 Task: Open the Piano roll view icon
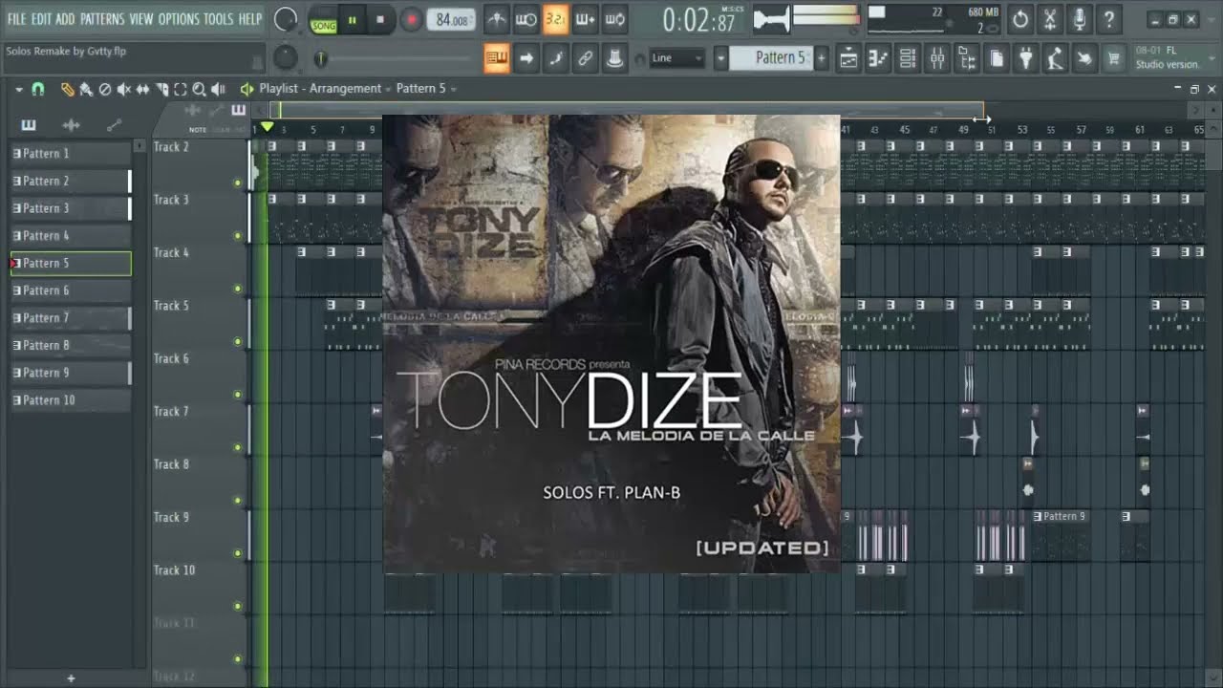coord(878,58)
